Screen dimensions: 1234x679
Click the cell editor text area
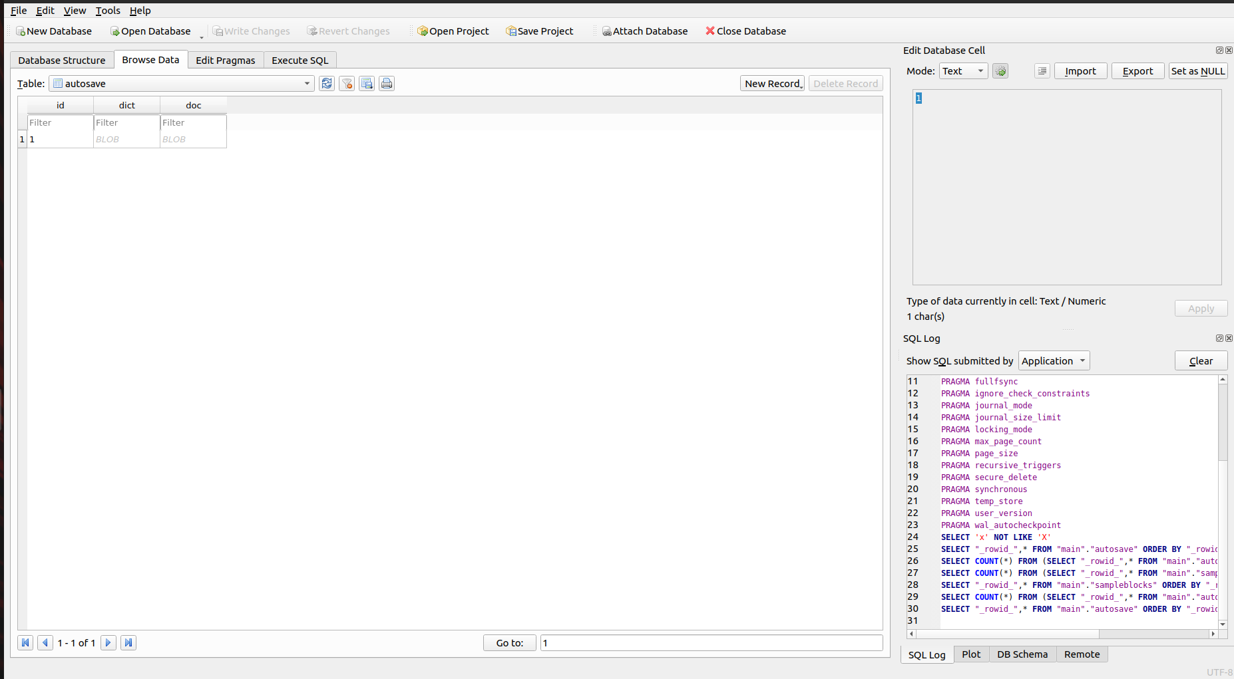[1067, 187]
